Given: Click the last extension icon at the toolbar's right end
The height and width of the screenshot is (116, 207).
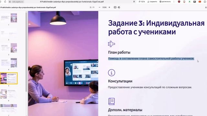Looking at the screenshot, I should (205, 2).
